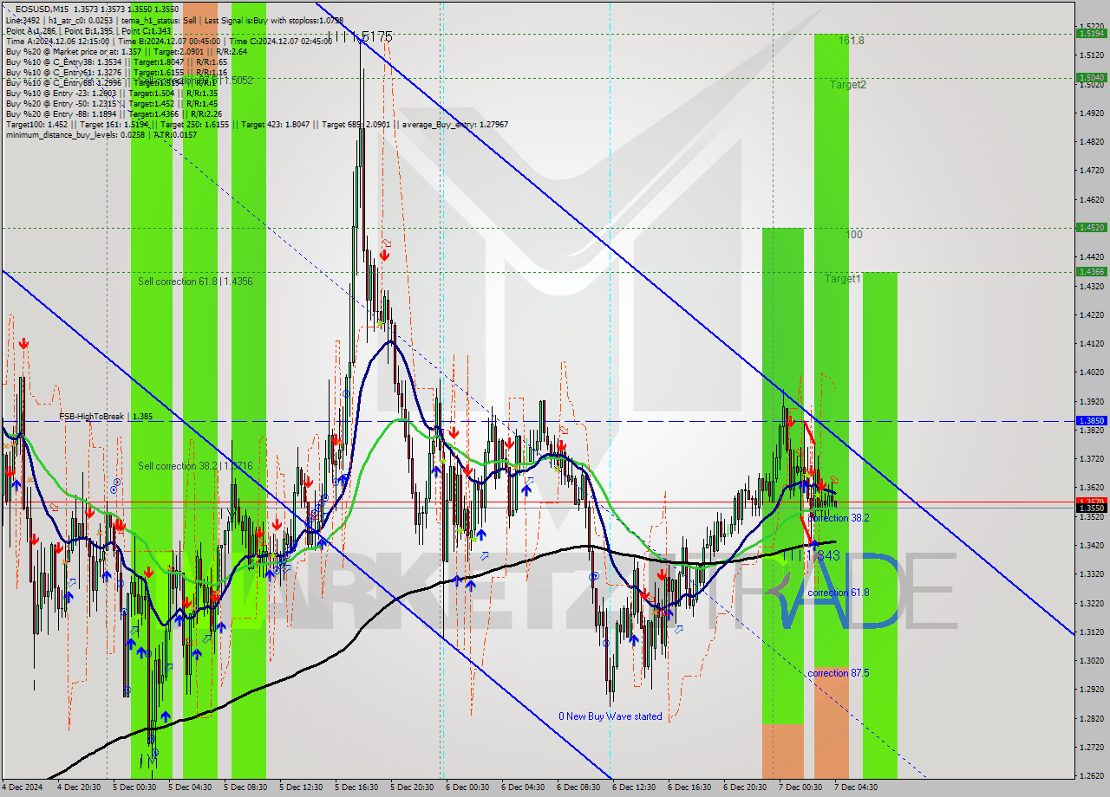Viewport: 1110px width, 797px height.
Task: Click the '6 Dec 12:30' time axis label
Action: 634,787
